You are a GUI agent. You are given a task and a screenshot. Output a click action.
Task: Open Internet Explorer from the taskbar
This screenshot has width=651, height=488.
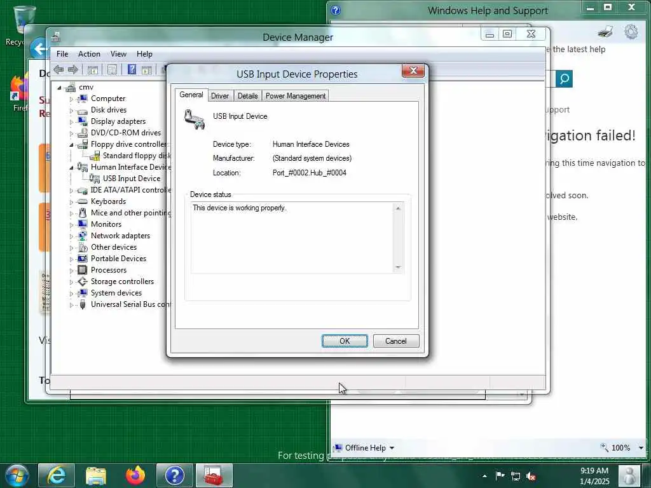click(x=57, y=475)
